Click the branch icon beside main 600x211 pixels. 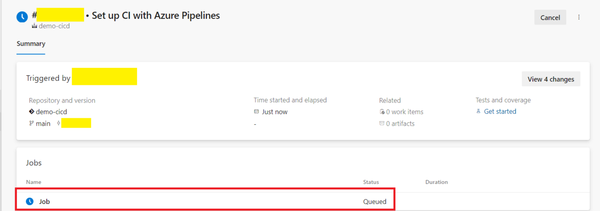point(31,124)
